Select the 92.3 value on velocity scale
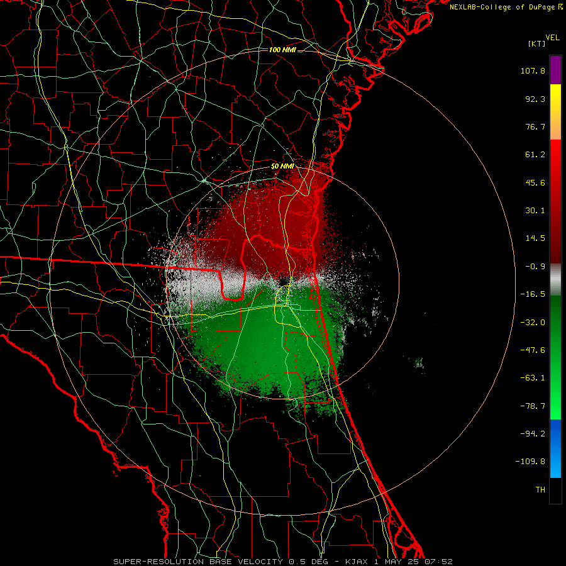This screenshot has height=566, width=566. 535,99
